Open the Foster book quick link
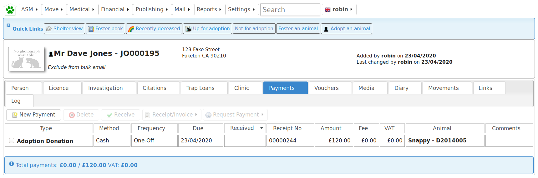The height and width of the screenshot is (178, 538). tap(105, 29)
